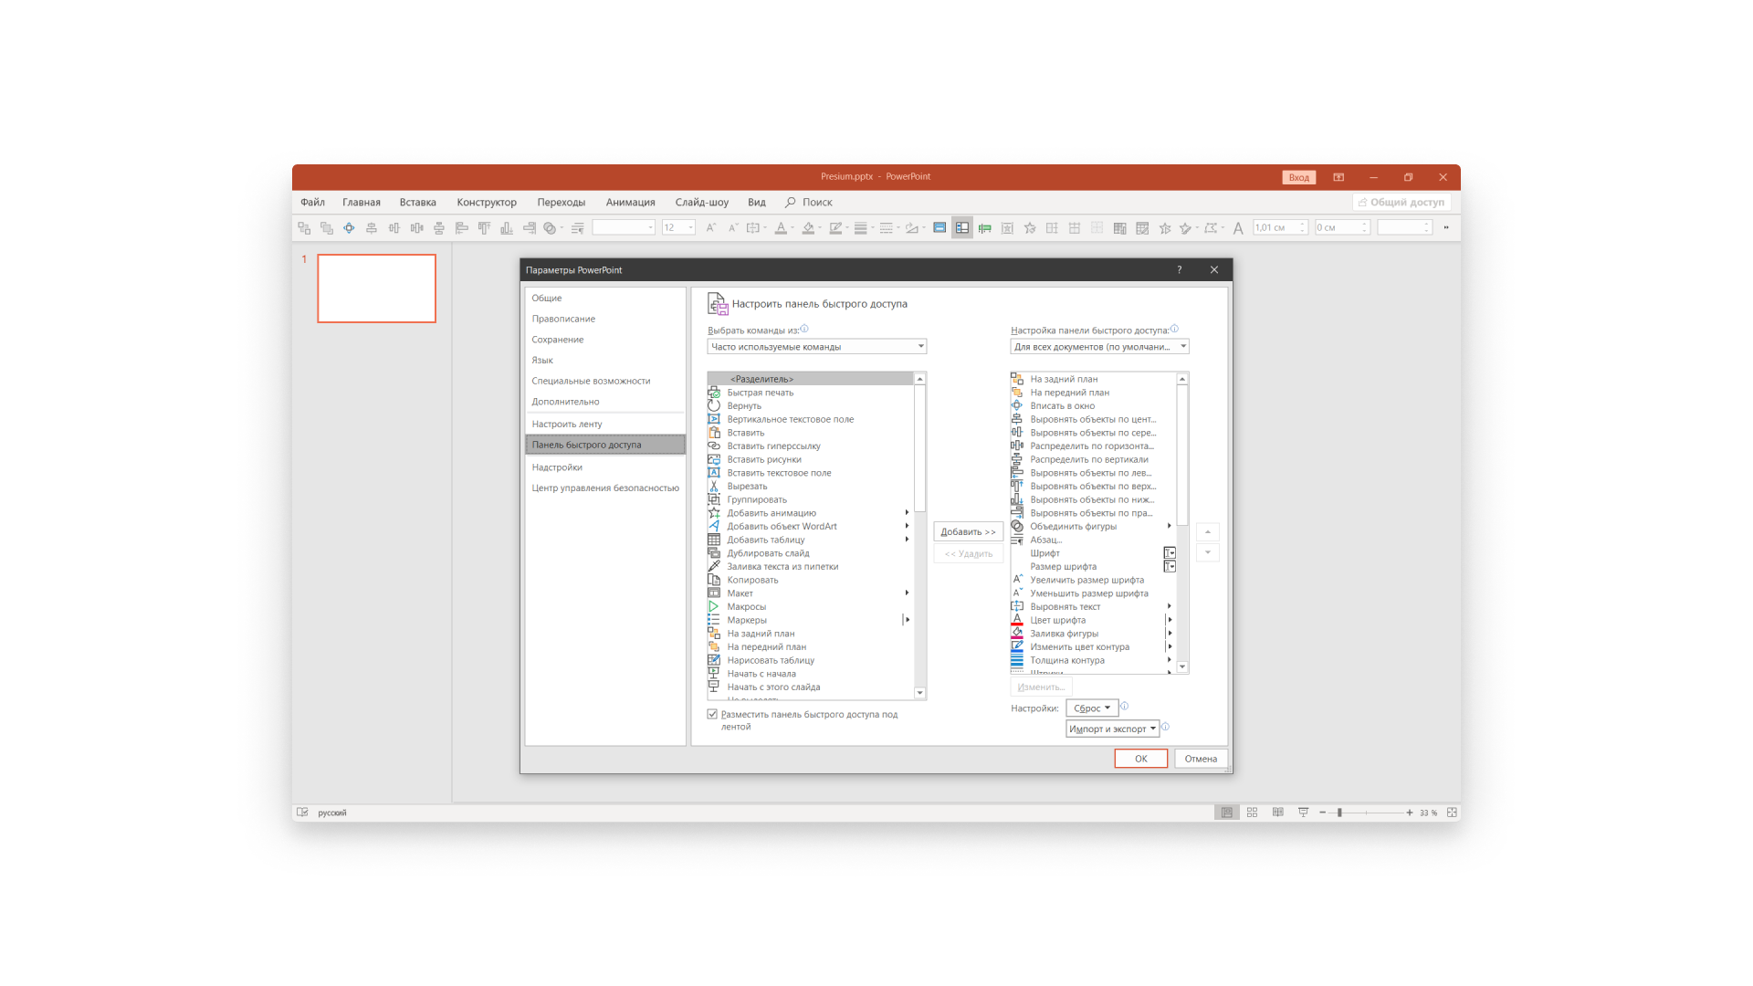Toggle placing Quick Access Toolbar below ribbon
This screenshot has width=1753, height=986.
[x=712, y=715]
